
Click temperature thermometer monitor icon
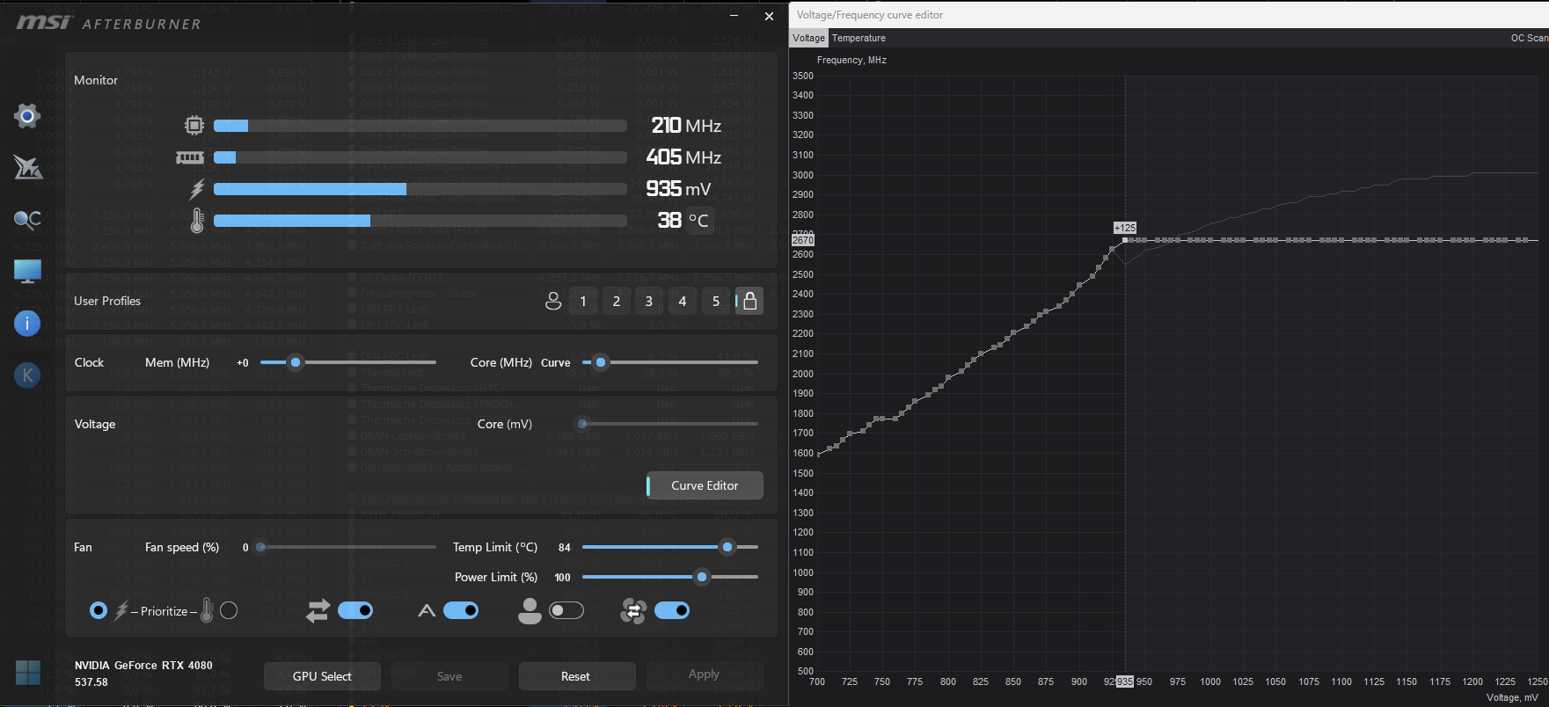point(197,221)
